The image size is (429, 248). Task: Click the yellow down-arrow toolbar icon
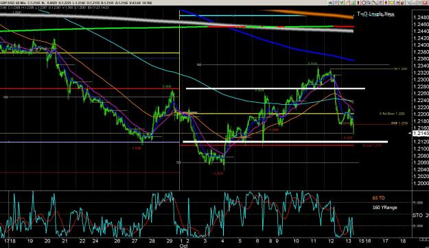tap(386, 3)
